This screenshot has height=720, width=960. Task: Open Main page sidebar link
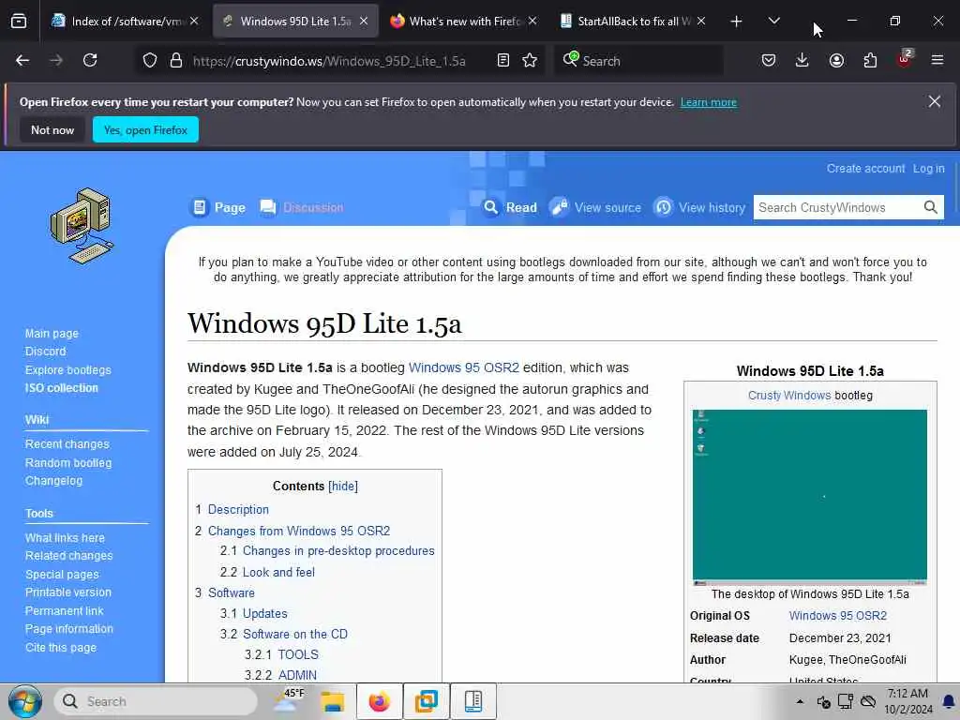click(52, 334)
